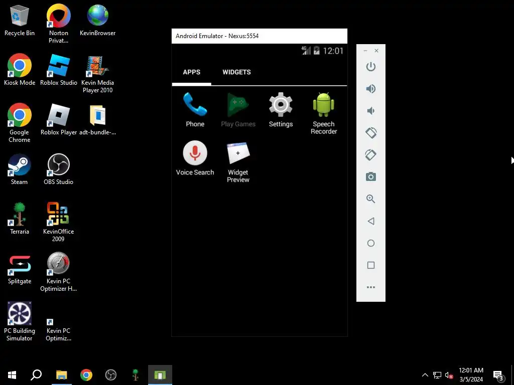The height and width of the screenshot is (385, 514).
Task: Select the Kiosk Mode Chrome shortcut
Action: point(20,70)
